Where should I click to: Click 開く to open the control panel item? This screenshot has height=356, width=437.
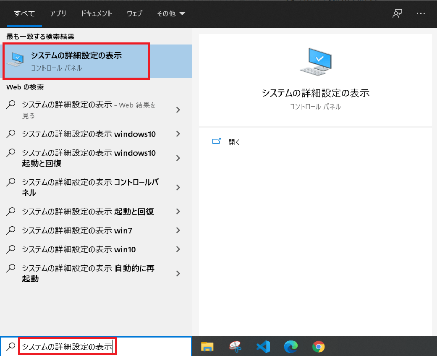tap(234, 142)
